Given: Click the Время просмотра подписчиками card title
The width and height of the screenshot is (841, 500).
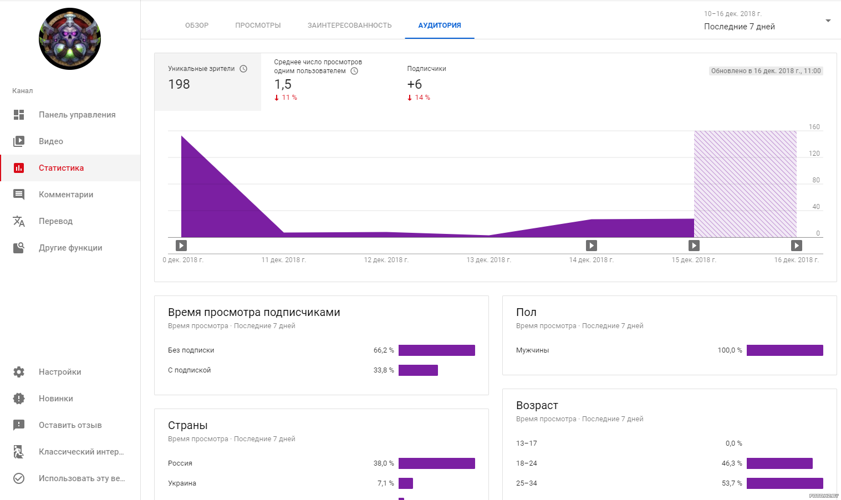Looking at the screenshot, I should pos(254,313).
